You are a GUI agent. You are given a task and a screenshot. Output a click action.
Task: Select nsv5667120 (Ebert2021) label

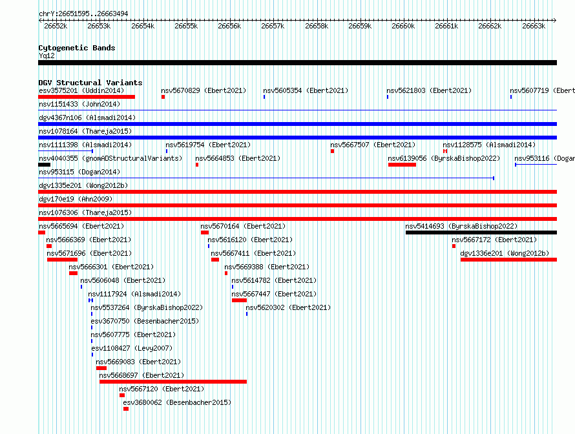click(x=162, y=389)
